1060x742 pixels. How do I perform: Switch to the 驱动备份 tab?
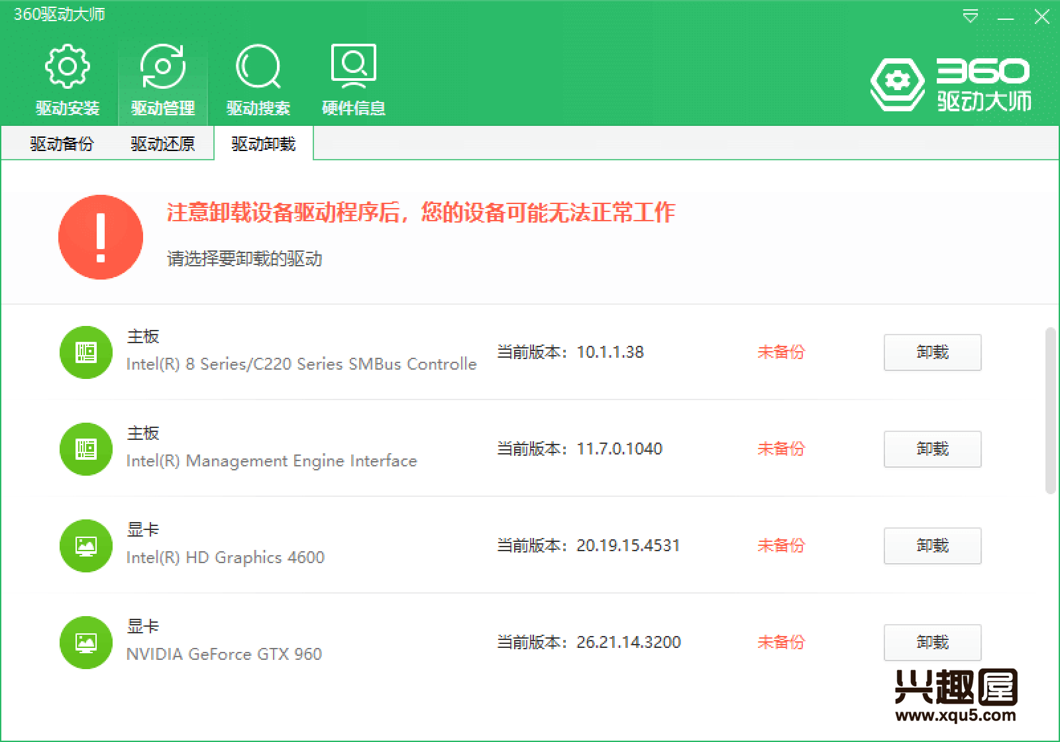coord(62,144)
